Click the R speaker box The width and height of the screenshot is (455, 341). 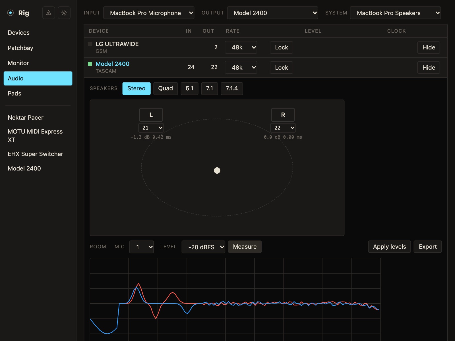(283, 115)
